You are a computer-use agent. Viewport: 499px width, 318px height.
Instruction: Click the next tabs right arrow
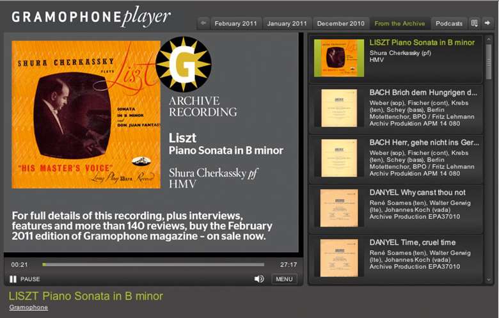[487, 23]
